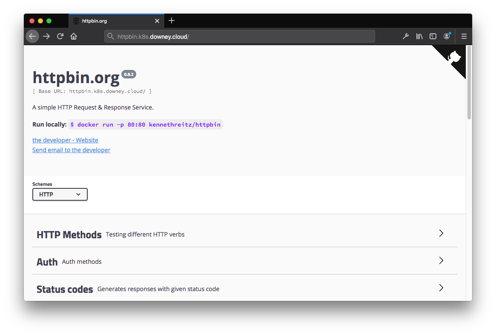Click the httpbin.org tab favicon
This screenshot has height=335, width=496.
click(76, 21)
